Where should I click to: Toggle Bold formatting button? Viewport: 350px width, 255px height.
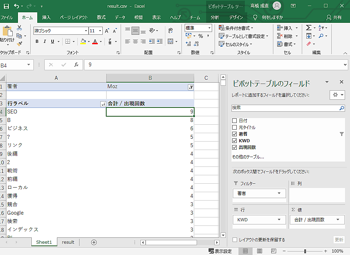[37, 41]
